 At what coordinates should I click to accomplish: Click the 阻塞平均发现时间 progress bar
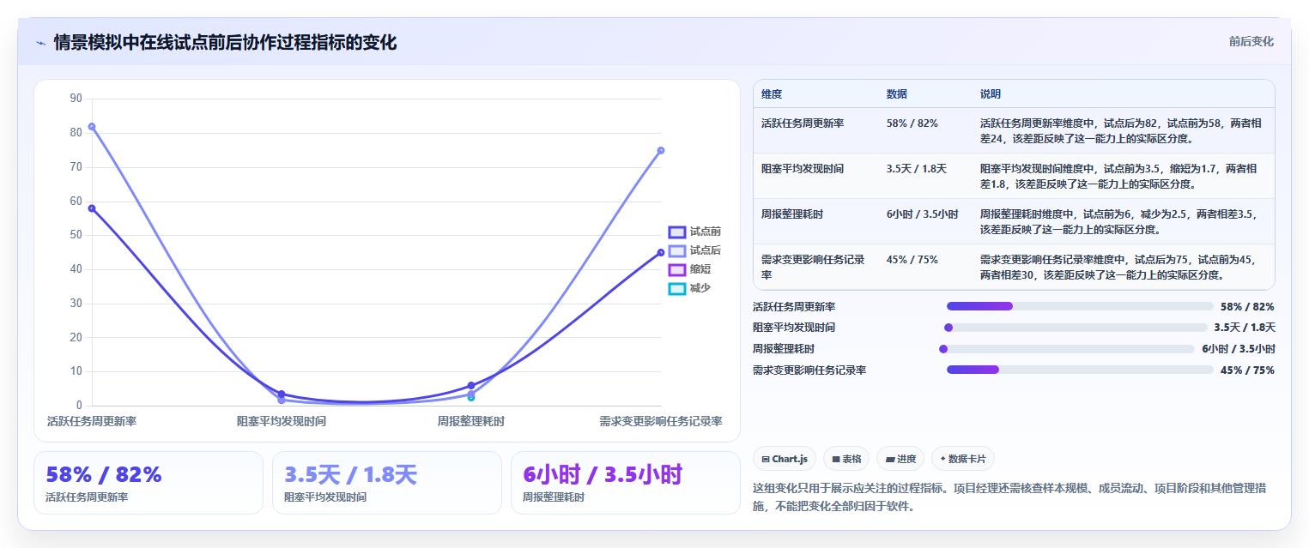pyautogui.click(x=1076, y=328)
